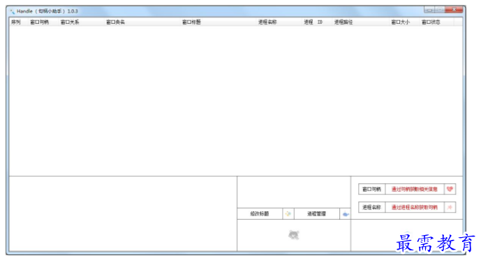Sort by 进程路径 column header
Viewport: 481px width, 265px height.
[360, 22]
